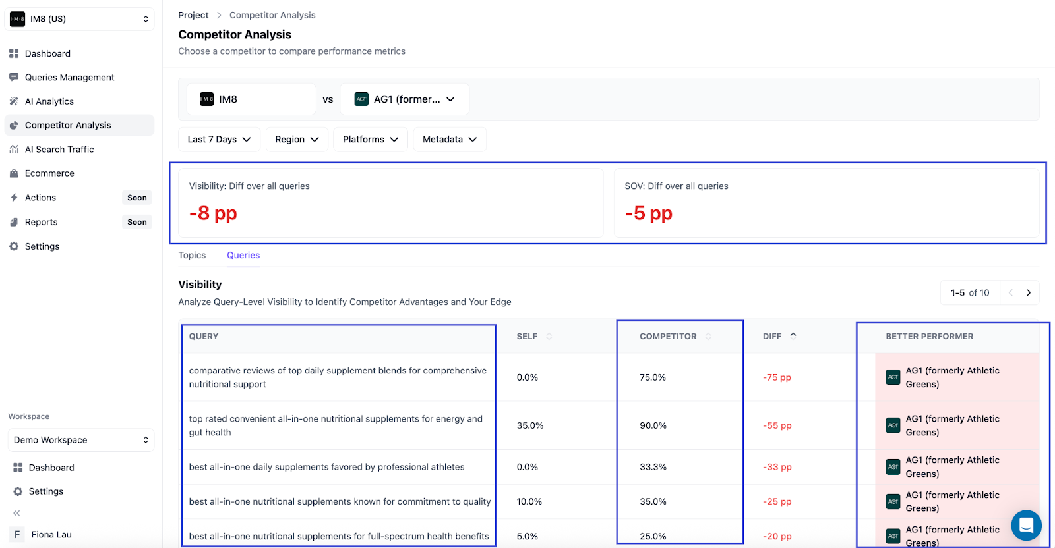The width and height of the screenshot is (1055, 548).
Task: Click the 10.0% self value
Action: (x=529, y=502)
